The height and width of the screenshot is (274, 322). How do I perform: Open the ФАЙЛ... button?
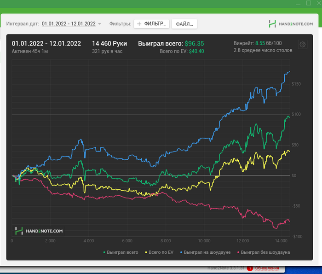pyautogui.click(x=184, y=24)
